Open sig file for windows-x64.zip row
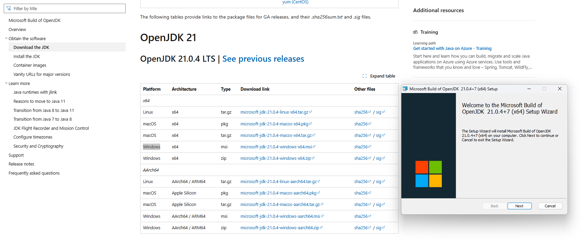 click(380, 158)
